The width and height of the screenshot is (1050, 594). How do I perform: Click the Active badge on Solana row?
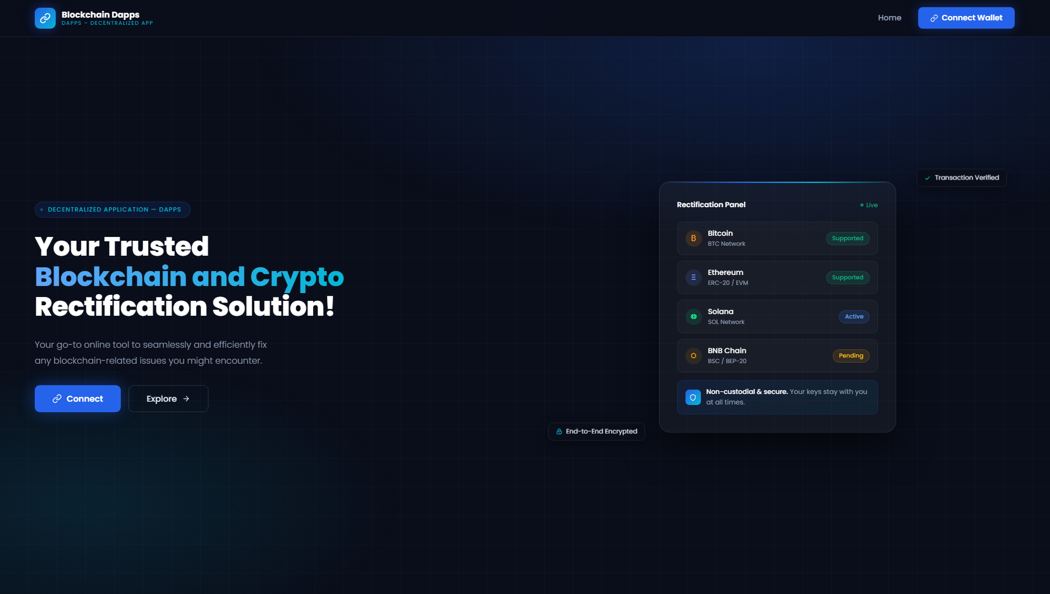pyautogui.click(x=854, y=317)
